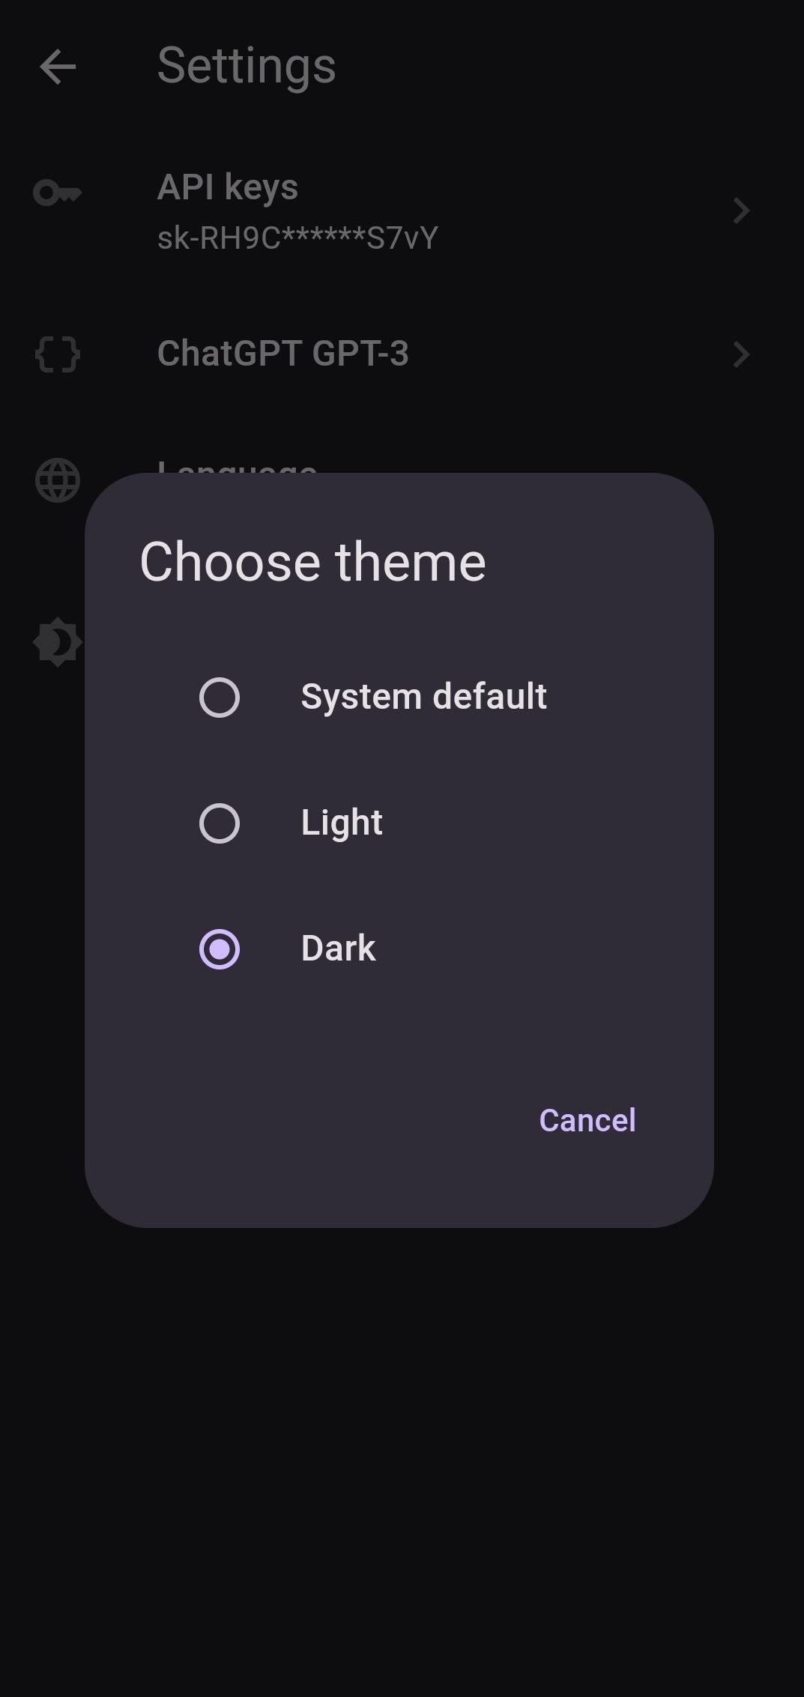This screenshot has height=1697, width=804.
Task: Cancel the theme dialog
Action: pyautogui.click(x=587, y=1120)
